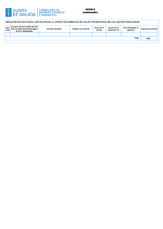This screenshot has height=229, width=163.
Task: Click the 'Número de la factura' column header
Action: point(81,29)
